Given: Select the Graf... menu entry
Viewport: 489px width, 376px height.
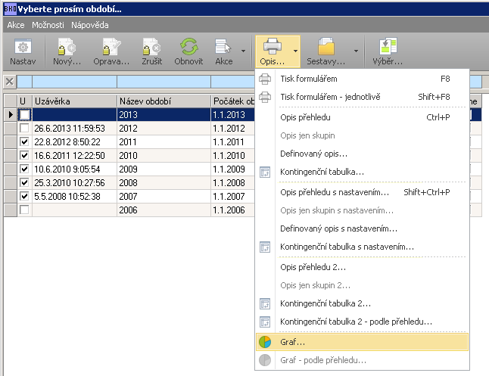Looking at the screenshot, I should pyautogui.click(x=362, y=342).
